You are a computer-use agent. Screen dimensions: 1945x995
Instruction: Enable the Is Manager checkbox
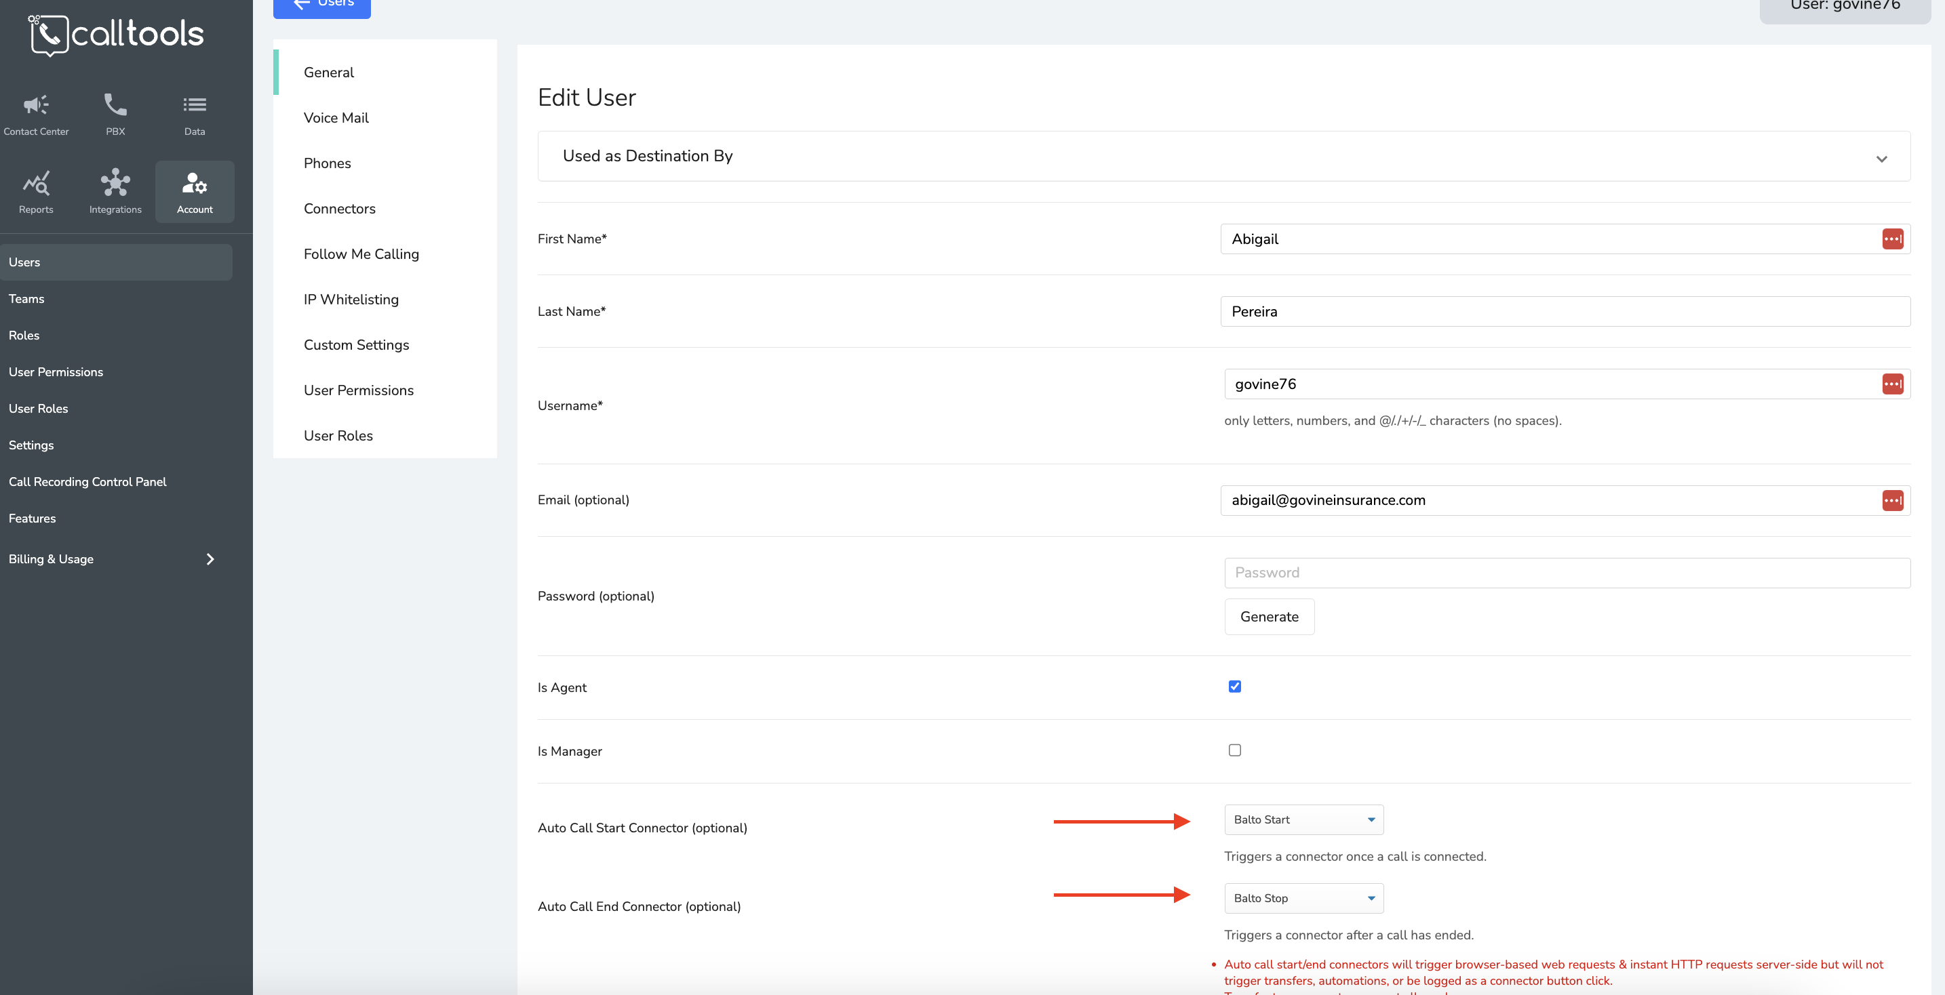[x=1234, y=750]
